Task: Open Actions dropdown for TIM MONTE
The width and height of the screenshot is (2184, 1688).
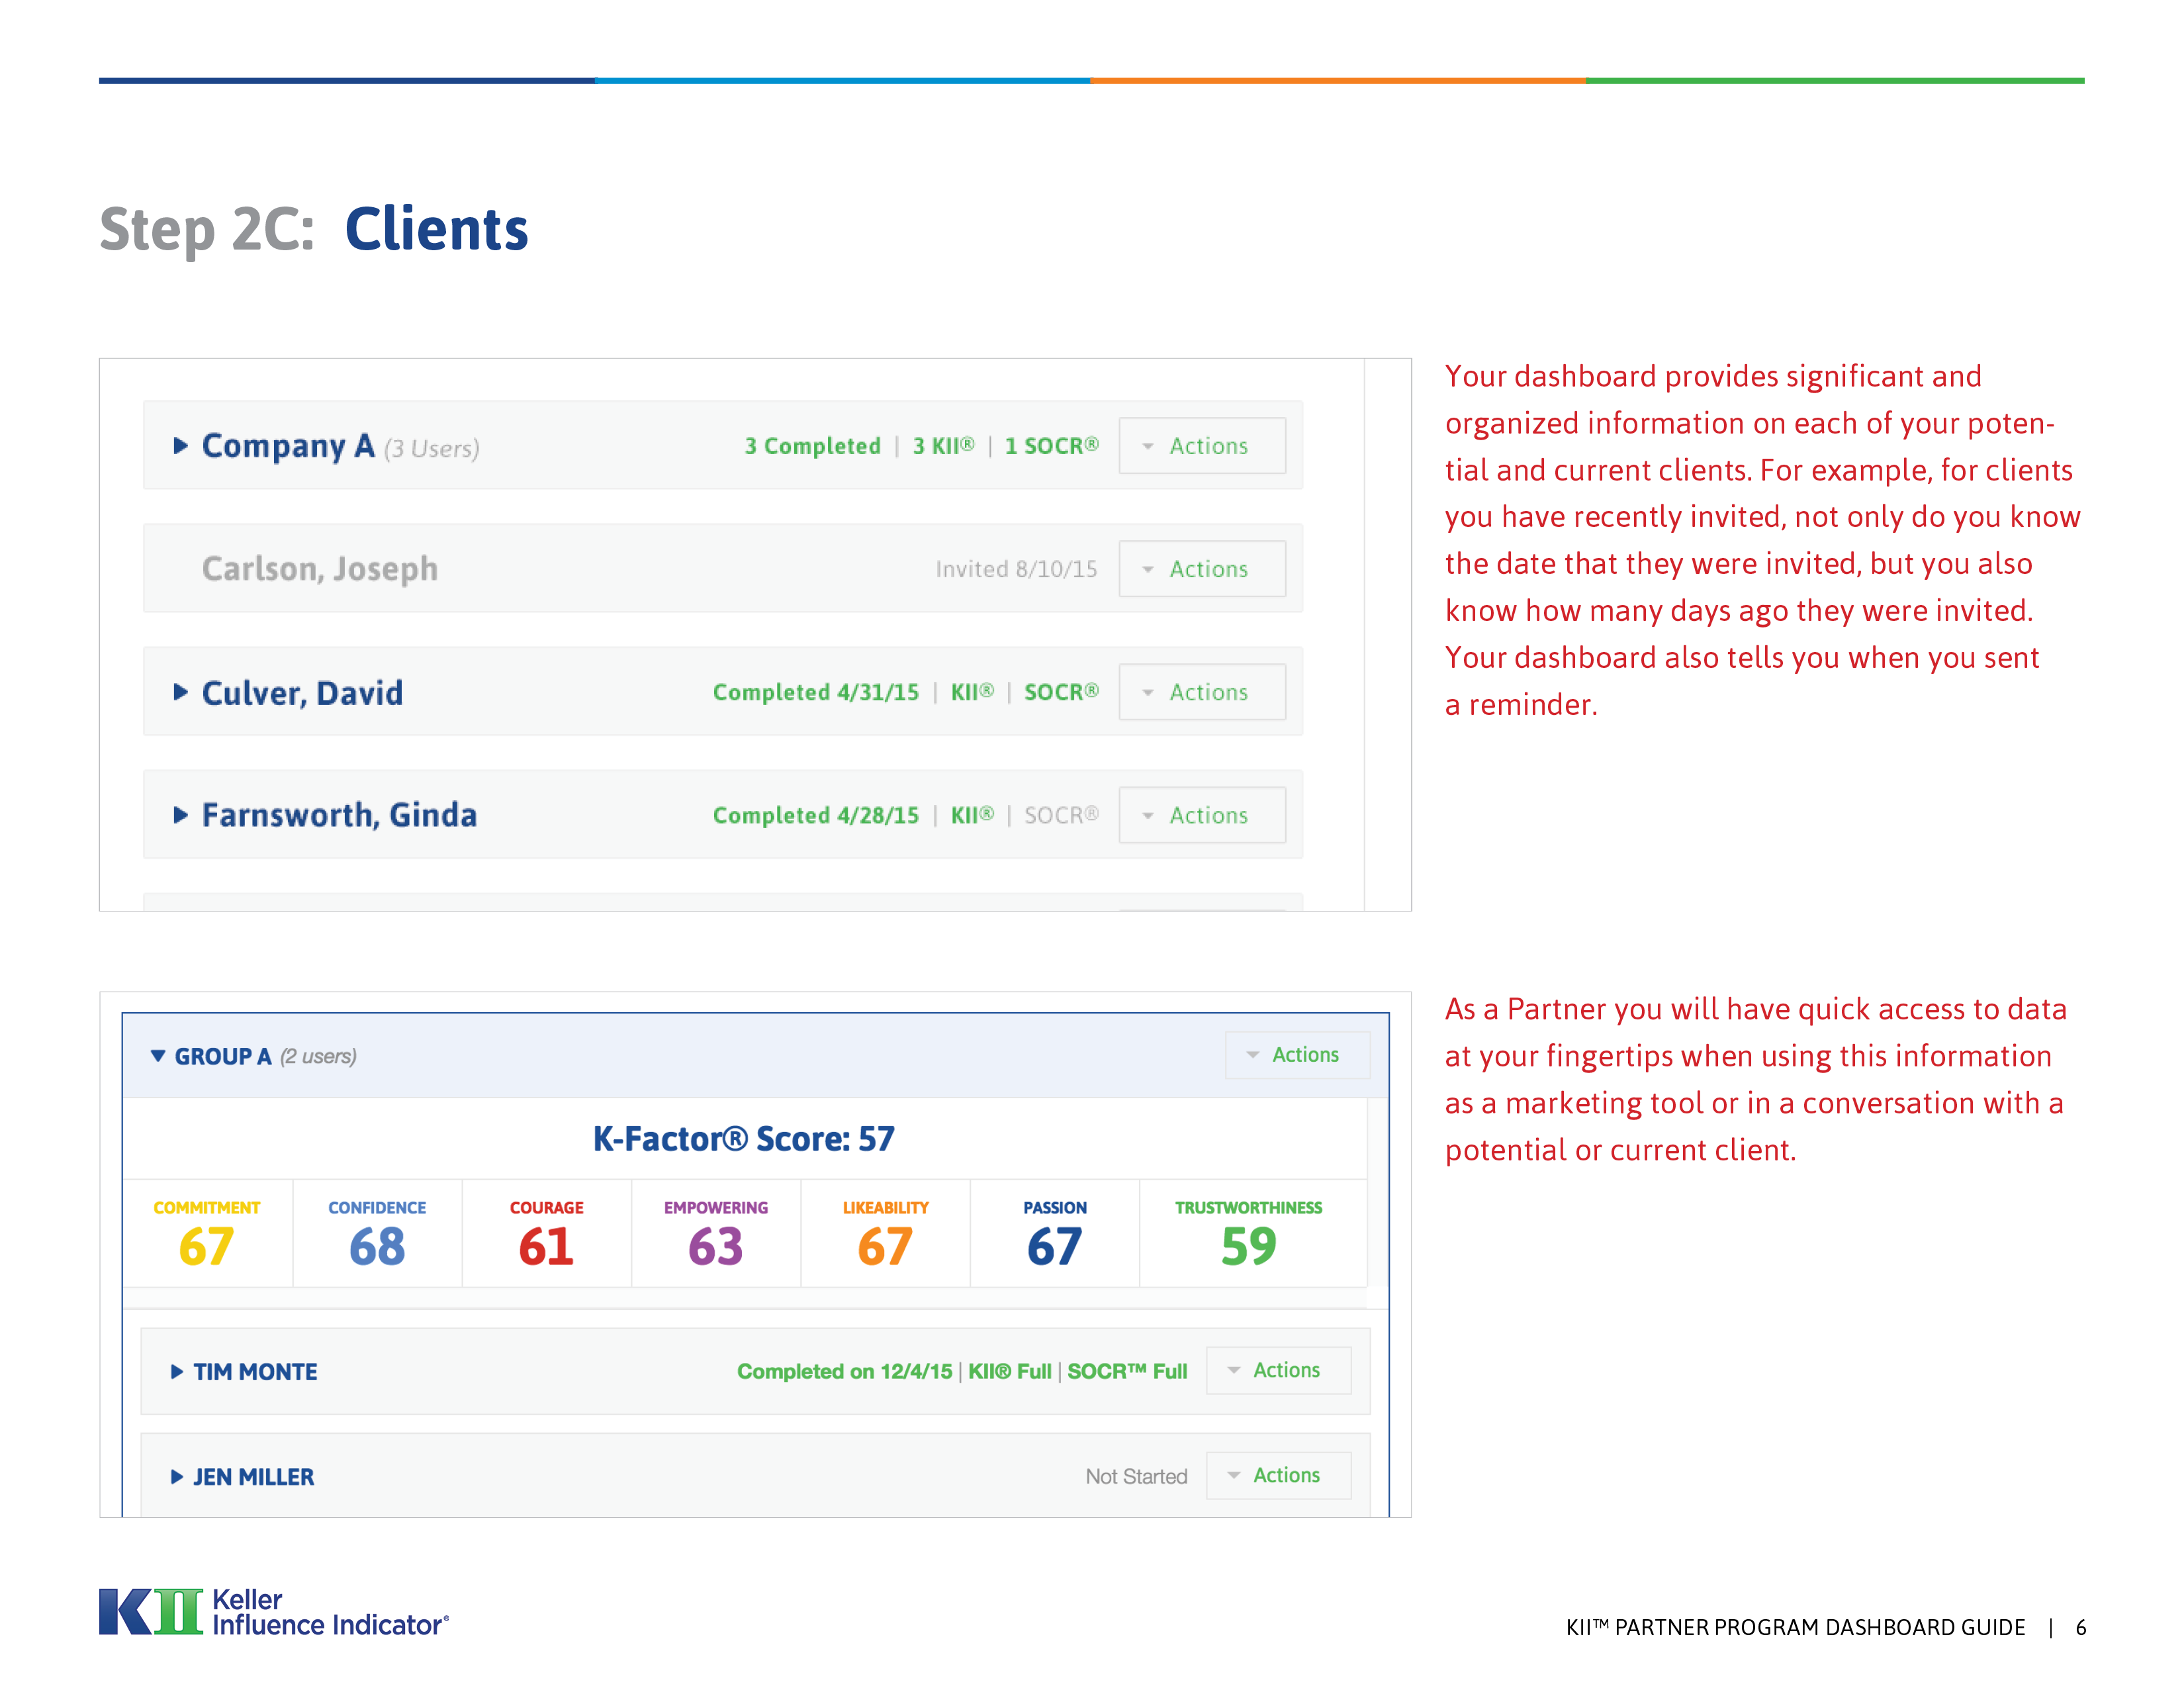Action: 1278,1369
